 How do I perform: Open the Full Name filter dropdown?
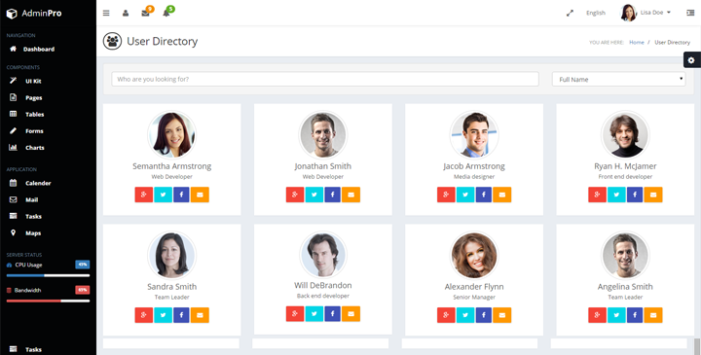point(619,79)
